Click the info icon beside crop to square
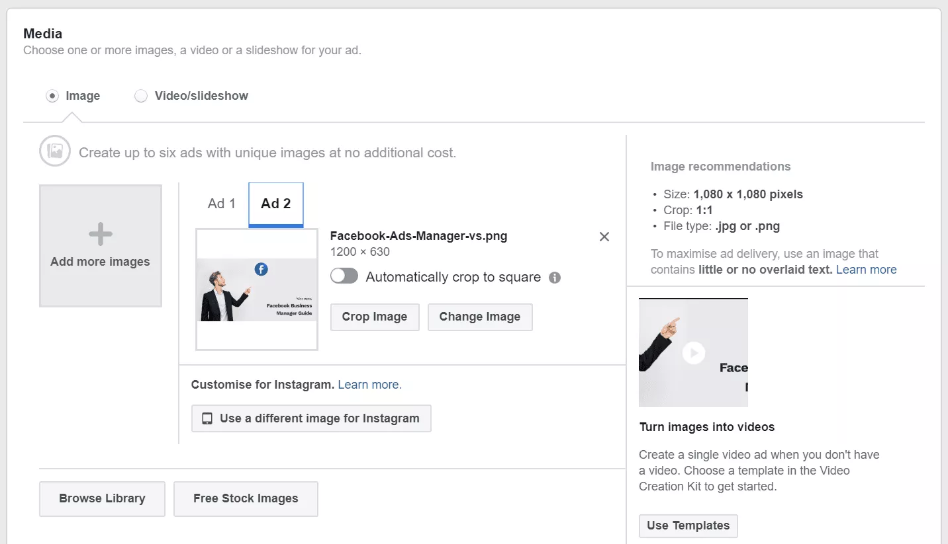The width and height of the screenshot is (948, 544). tap(555, 278)
